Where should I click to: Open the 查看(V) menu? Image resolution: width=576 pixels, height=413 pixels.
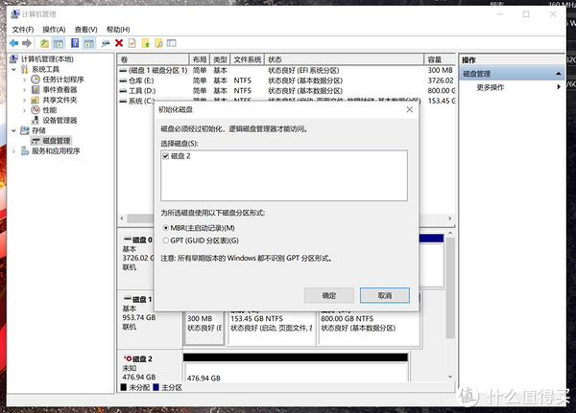click(x=86, y=30)
